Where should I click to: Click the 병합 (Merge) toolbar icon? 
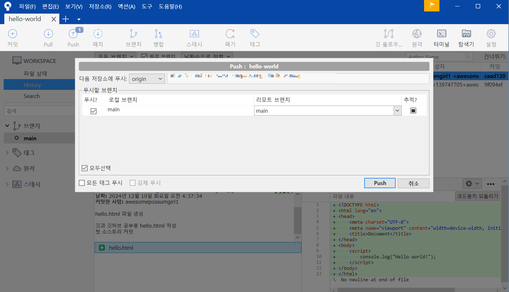[x=158, y=34]
